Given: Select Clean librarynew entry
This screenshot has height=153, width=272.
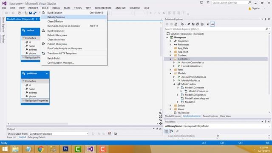Looking at the screenshot, I should [x=74, y=40].
